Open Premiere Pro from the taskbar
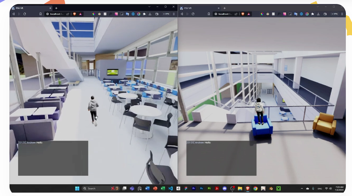The image size is (352, 196). tap(194, 189)
